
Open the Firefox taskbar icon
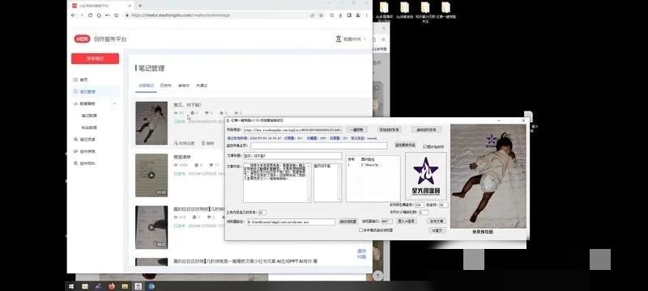click(112, 286)
